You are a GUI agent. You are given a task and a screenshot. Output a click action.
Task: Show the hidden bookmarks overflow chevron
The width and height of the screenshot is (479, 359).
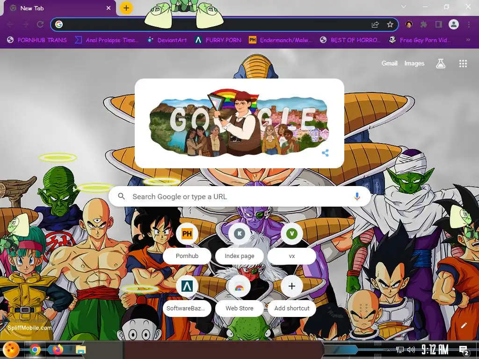coord(468,40)
